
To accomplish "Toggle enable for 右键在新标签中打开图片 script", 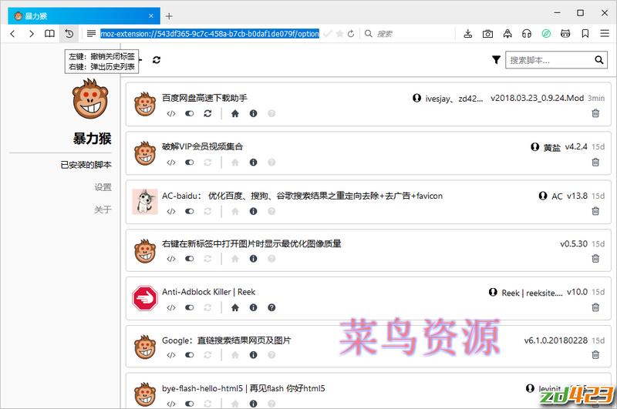I will coord(190,259).
